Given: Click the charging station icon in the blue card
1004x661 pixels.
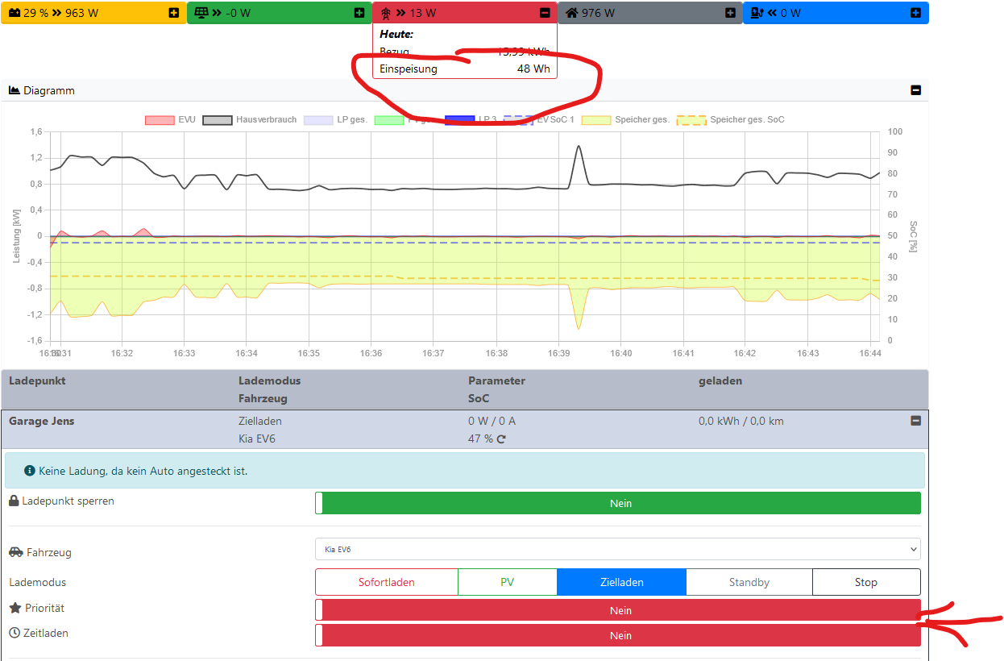Looking at the screenshot, I should pos(757,13).
